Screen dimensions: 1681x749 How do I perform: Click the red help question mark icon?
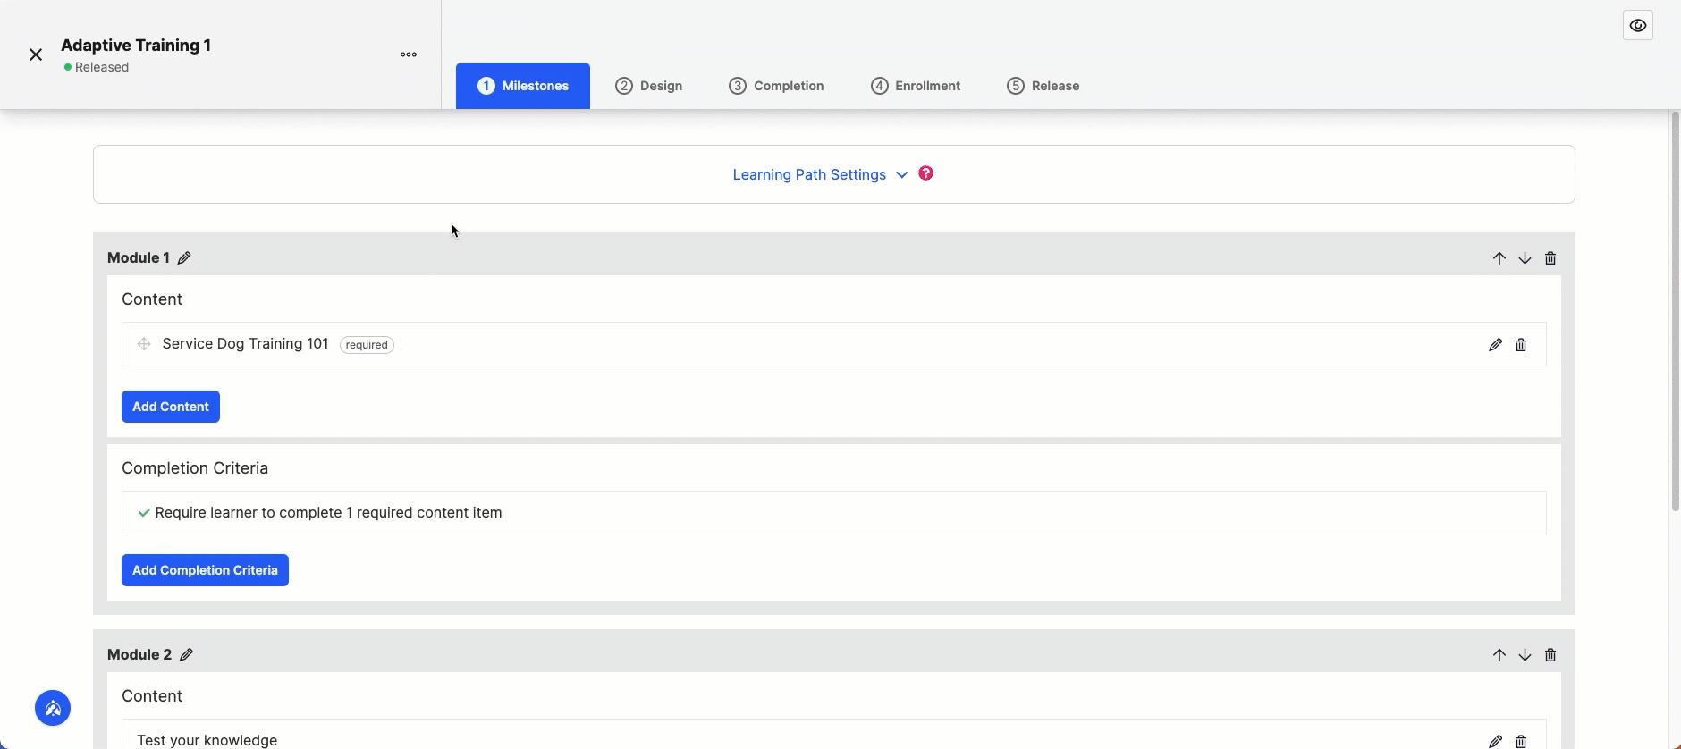click(x=926, y=173)
